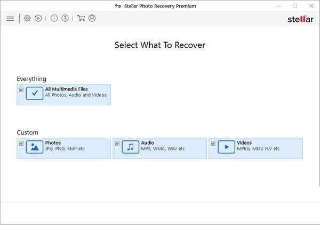Click "All Photos, Audio and Videos" text
Screen dimensions: 320x225
[x=76, y=95]
